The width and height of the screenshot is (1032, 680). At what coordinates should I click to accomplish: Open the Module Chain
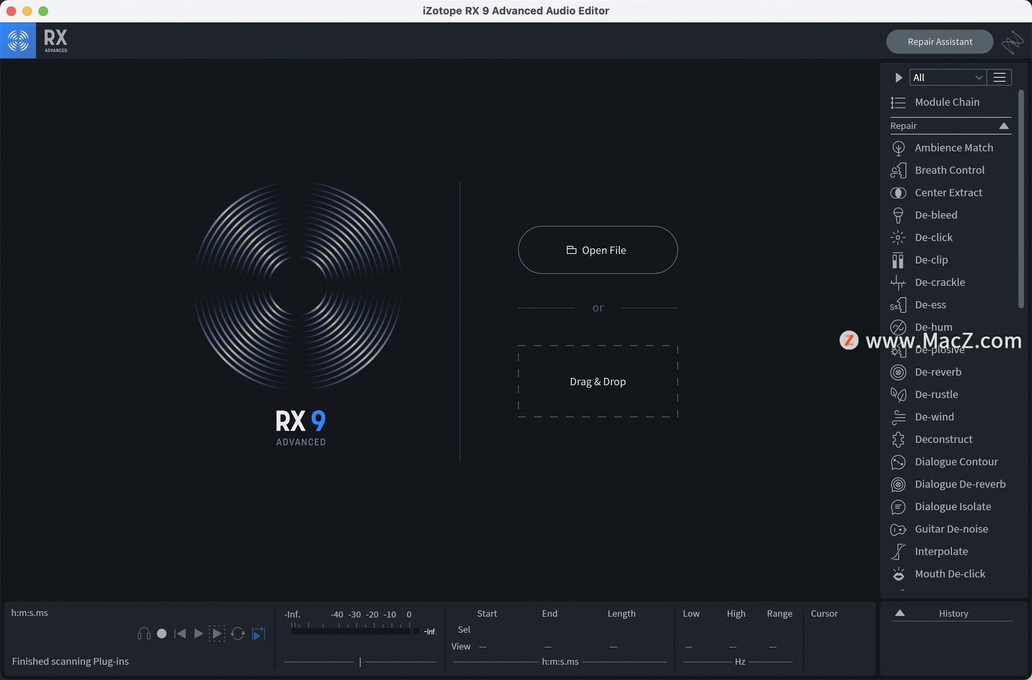(x=947, y=102)
